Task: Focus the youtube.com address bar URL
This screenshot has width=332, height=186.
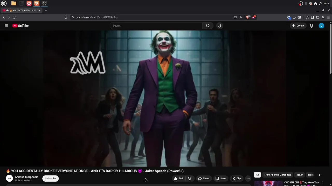Action: 97,17
